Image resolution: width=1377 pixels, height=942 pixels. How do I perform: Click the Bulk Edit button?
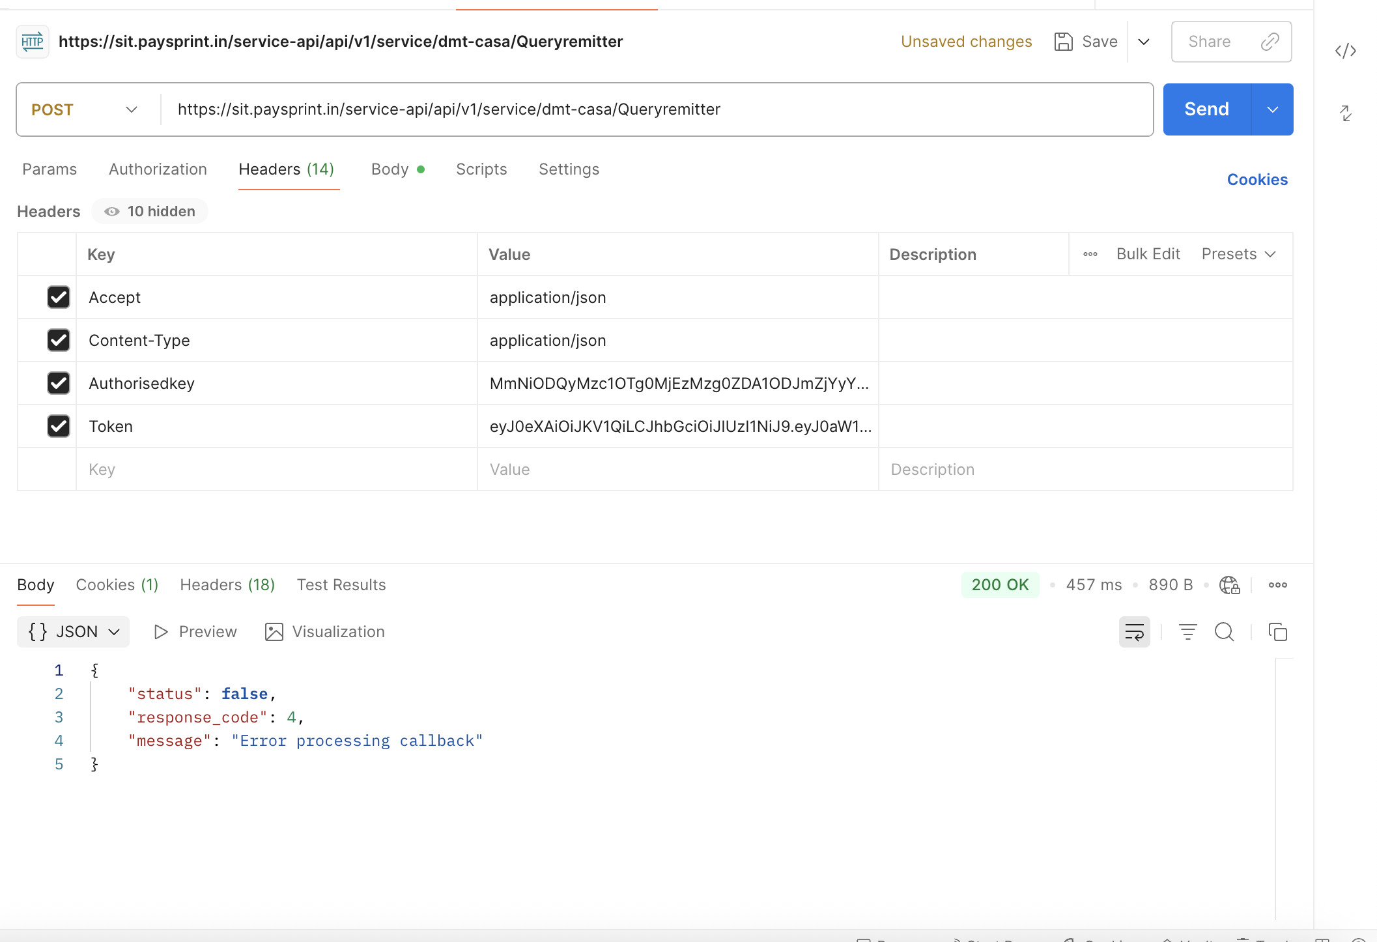tap(1148, 254)
